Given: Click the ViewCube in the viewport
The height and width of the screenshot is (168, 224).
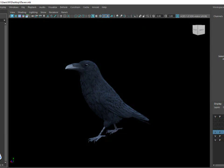Looking at the screenshot, I should [x=199, y=30].
